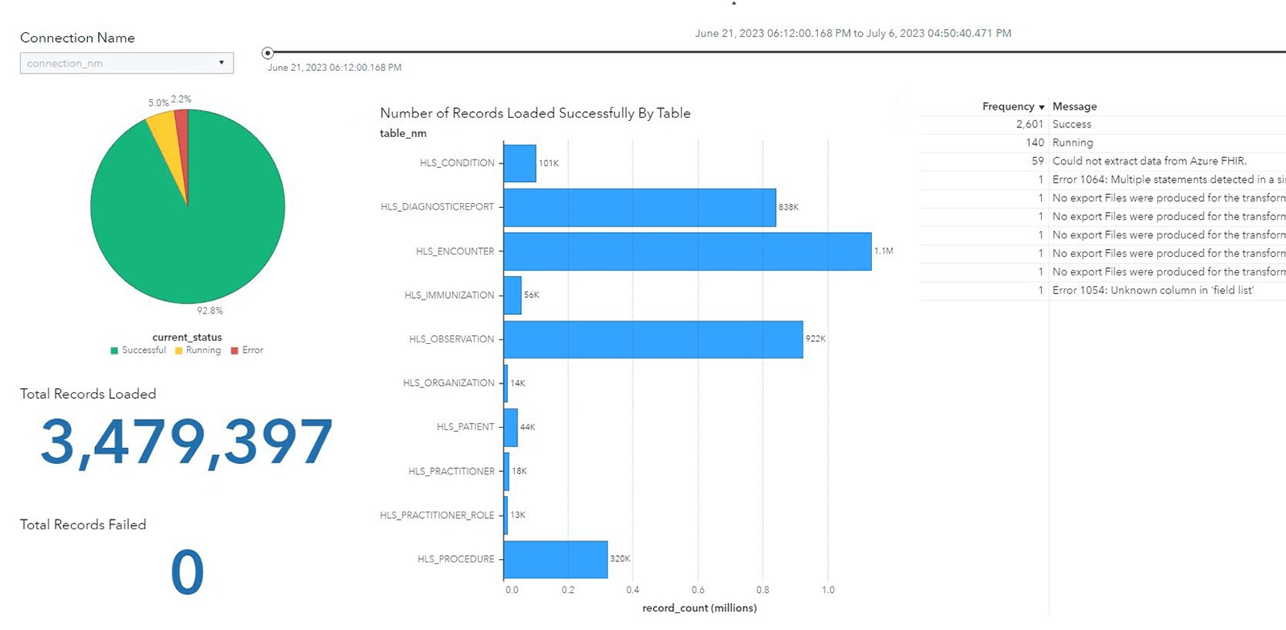The width and height of the screenshot is (1286, 630).
Task: Select the Running message row
Action: [x=1102, y=143]
